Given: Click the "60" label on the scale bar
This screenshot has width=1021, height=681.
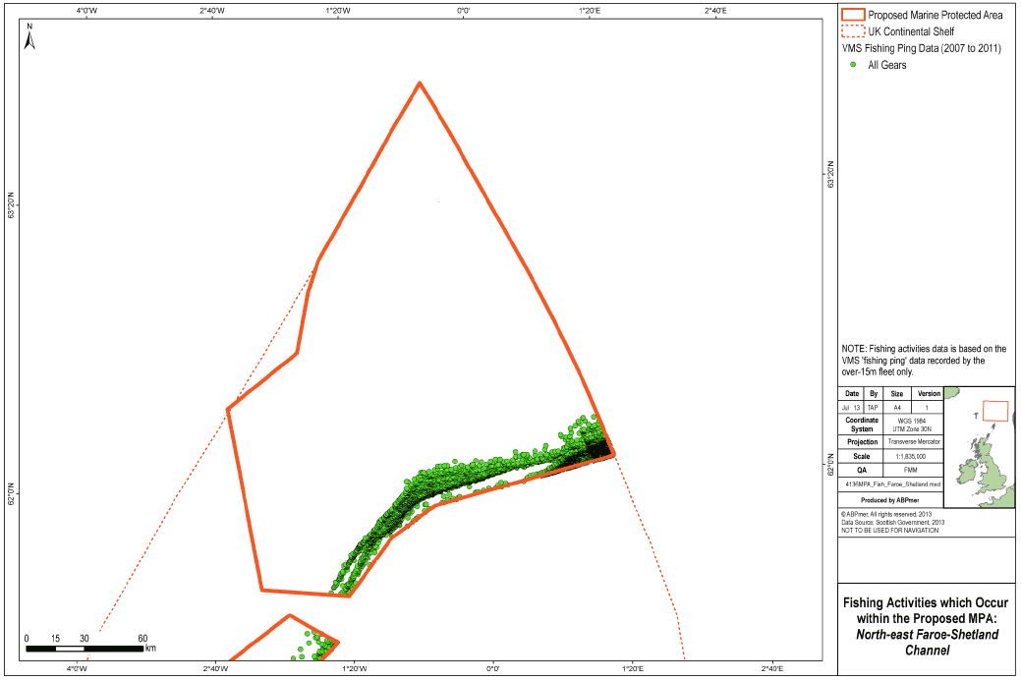Looking at the screenshot, I should [x=142, y=639].
